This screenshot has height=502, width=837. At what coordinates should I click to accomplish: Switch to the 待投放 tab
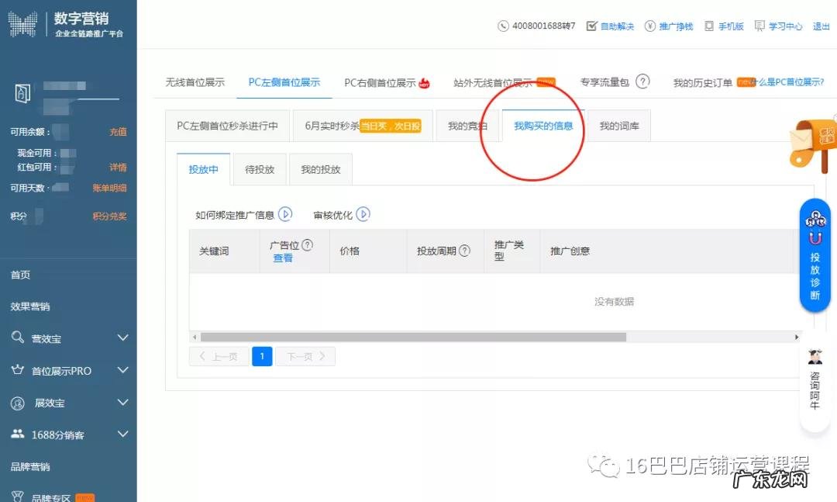click(259, 169)
